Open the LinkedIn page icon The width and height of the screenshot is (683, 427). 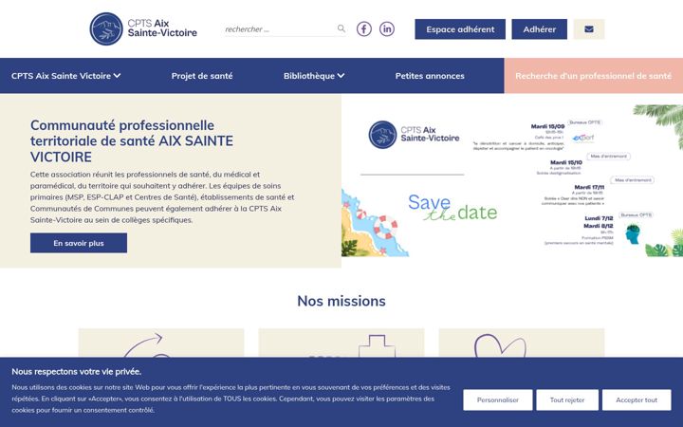point(387,28)
